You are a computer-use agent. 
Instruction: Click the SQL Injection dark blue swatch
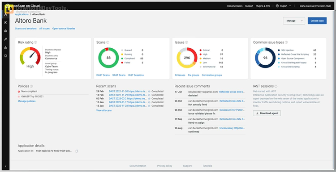[279, 50]
